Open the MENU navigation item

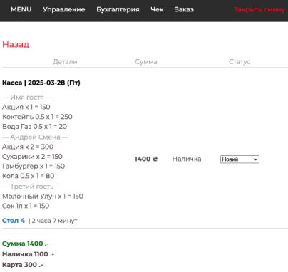coord(21,9)
